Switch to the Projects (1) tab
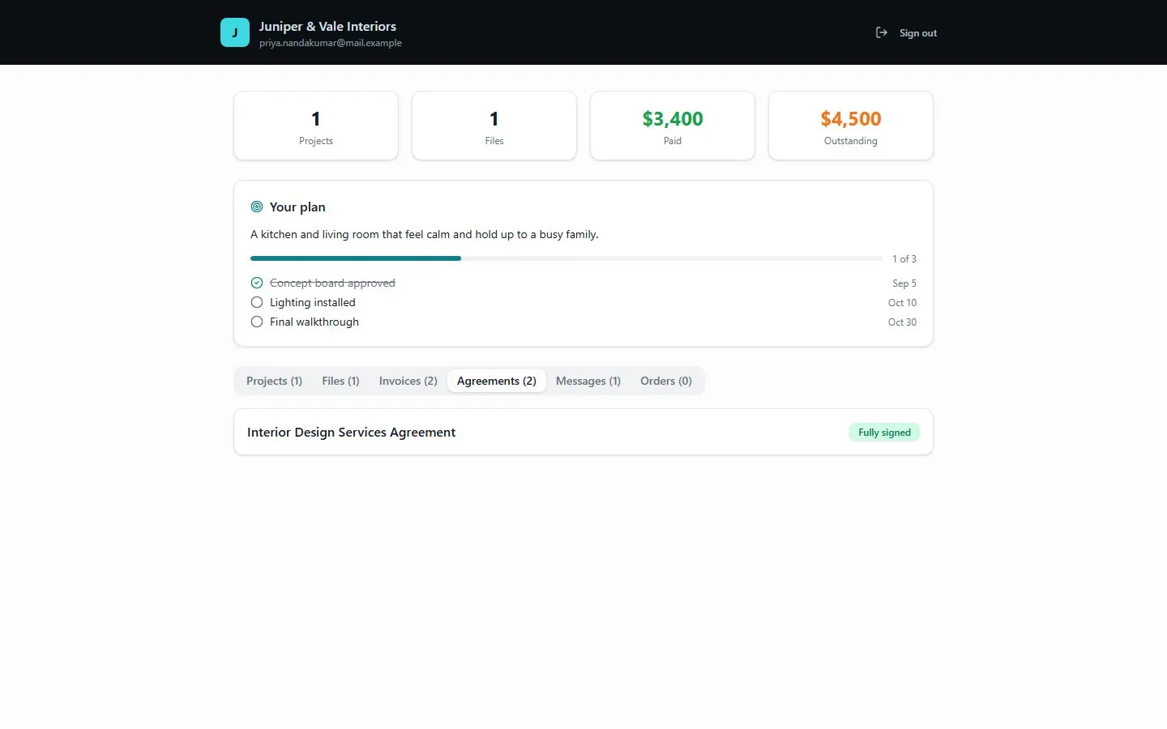Viewport: 1167px width, 729px height. point(274,381)
